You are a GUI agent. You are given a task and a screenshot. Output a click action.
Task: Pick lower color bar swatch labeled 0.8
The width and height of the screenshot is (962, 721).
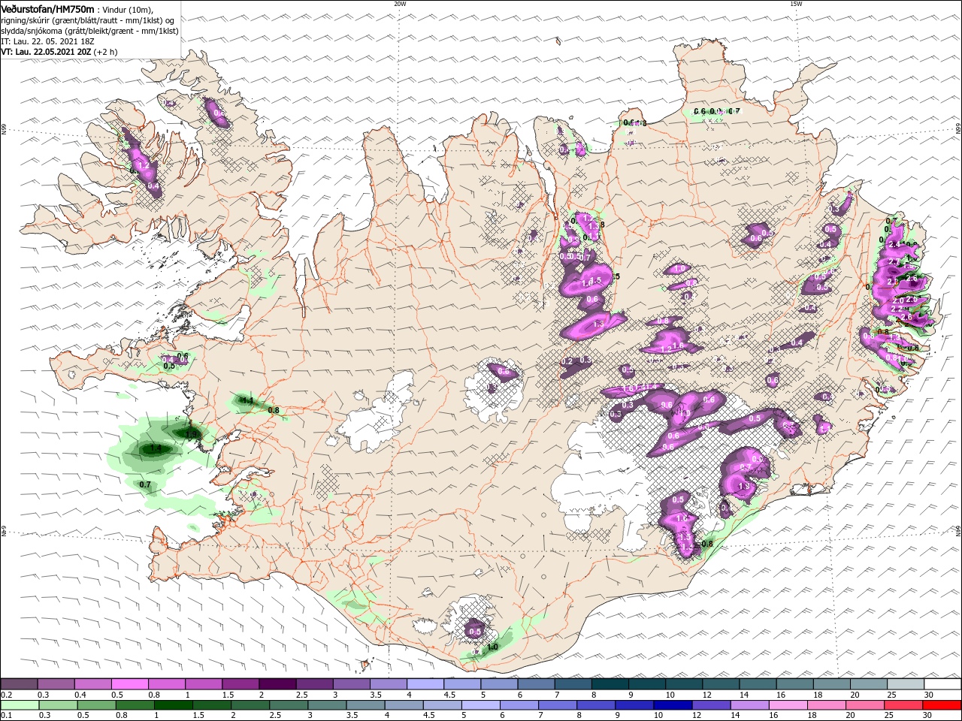(x=135, y=706)
